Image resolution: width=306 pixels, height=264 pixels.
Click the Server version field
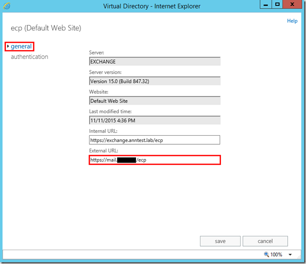pos(154,81)
